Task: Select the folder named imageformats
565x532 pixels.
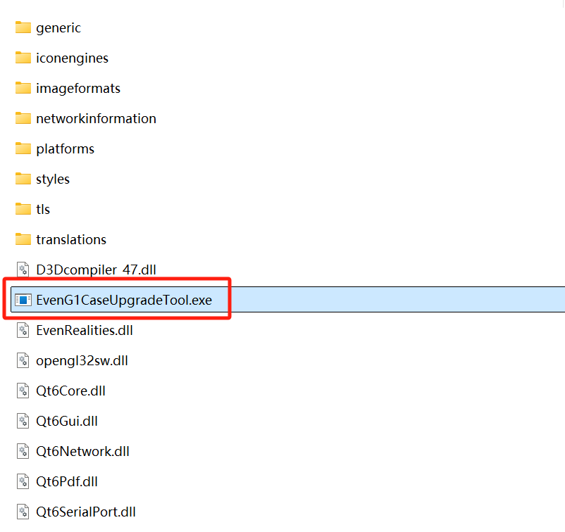Action: click(78, 89)
